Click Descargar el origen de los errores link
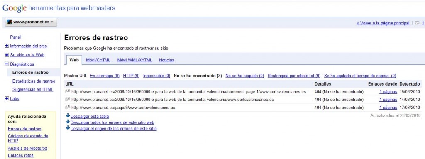425x159 pixels. [x=114, y=129]
